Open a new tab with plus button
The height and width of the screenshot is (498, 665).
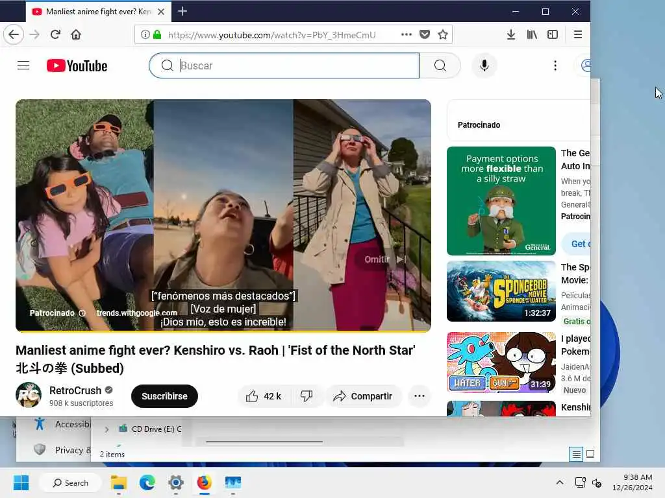click(x=182, y=12)
